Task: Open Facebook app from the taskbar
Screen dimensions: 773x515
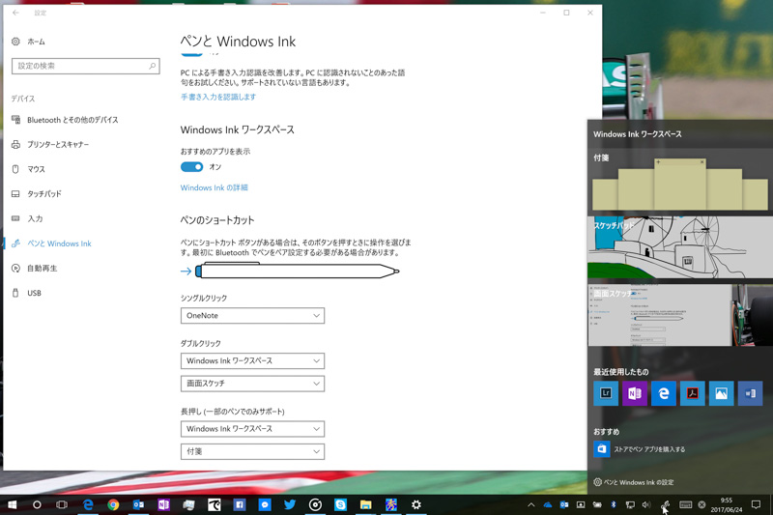Action: (240, 504)
